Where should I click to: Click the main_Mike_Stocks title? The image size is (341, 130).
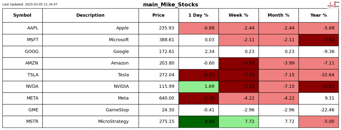point(170,5)
